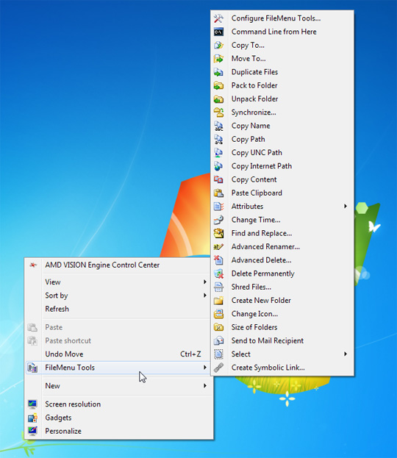
Task: Expand the View submenu arrow
Action: tap(205, 282)
